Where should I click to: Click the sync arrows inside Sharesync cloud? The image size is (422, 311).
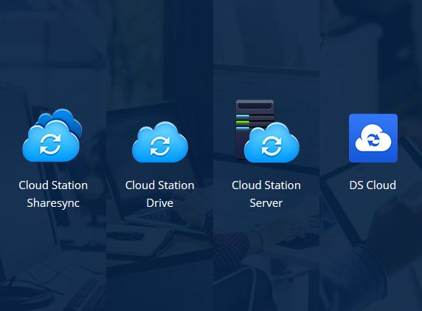click(51, 144)
